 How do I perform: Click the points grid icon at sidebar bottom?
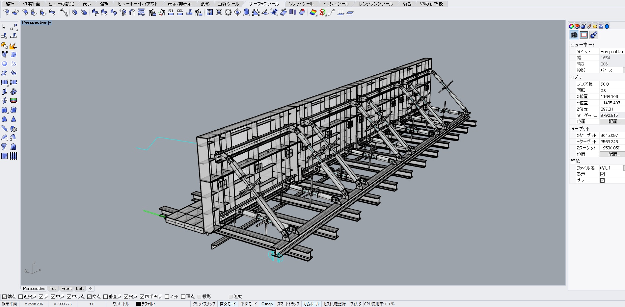click(x=14, y=156)
